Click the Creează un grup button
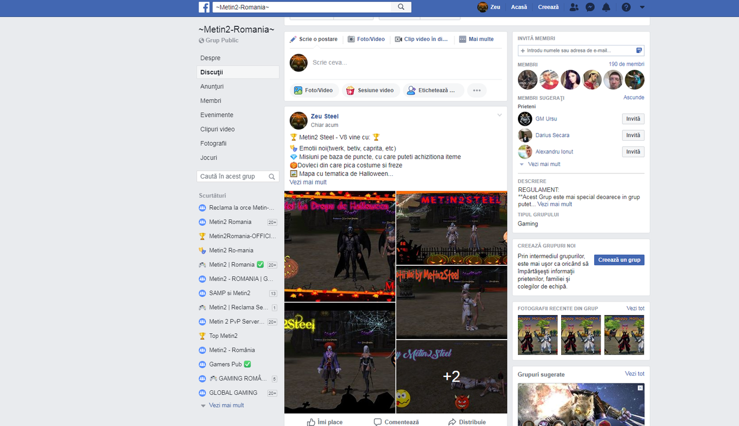Viewport: 739px width, 426px height. tap(618, 259)
